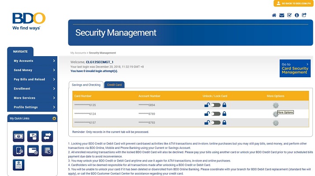Click locked padlock icon for card 6157
This screenshot has height=176, width=315.
pos(224,122)
